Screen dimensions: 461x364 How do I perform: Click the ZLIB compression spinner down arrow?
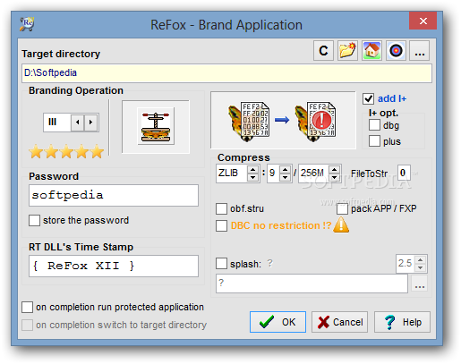point(252,177)
